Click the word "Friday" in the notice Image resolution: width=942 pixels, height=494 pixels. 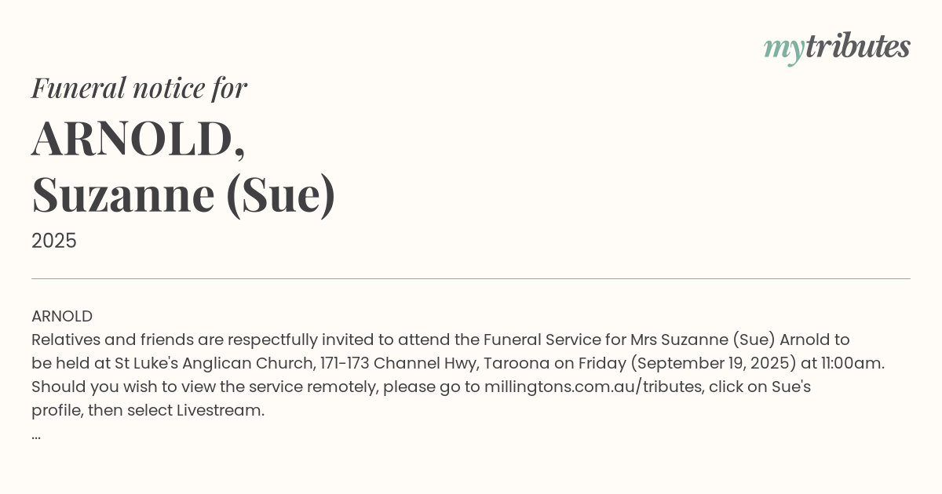(602, 363)
